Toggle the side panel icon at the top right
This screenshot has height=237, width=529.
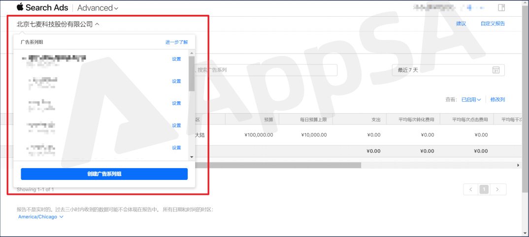[501, 7]
